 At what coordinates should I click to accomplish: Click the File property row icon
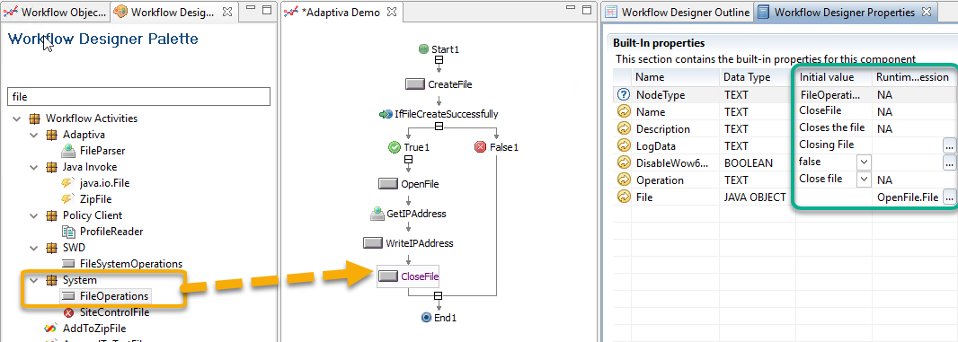(623, 197)
